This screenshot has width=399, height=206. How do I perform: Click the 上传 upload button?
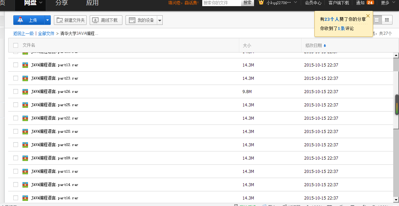pyautogui.click(x=29, y=20)
